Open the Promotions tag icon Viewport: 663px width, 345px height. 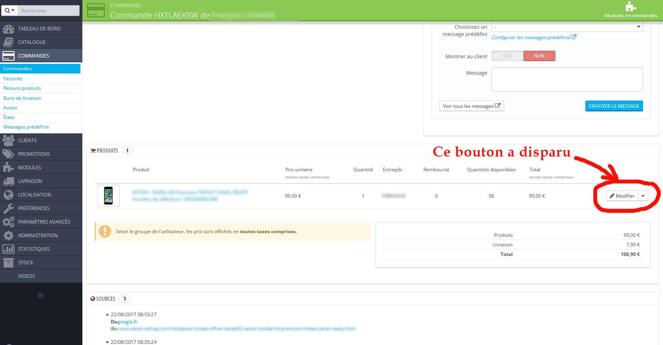click(8, 154)
